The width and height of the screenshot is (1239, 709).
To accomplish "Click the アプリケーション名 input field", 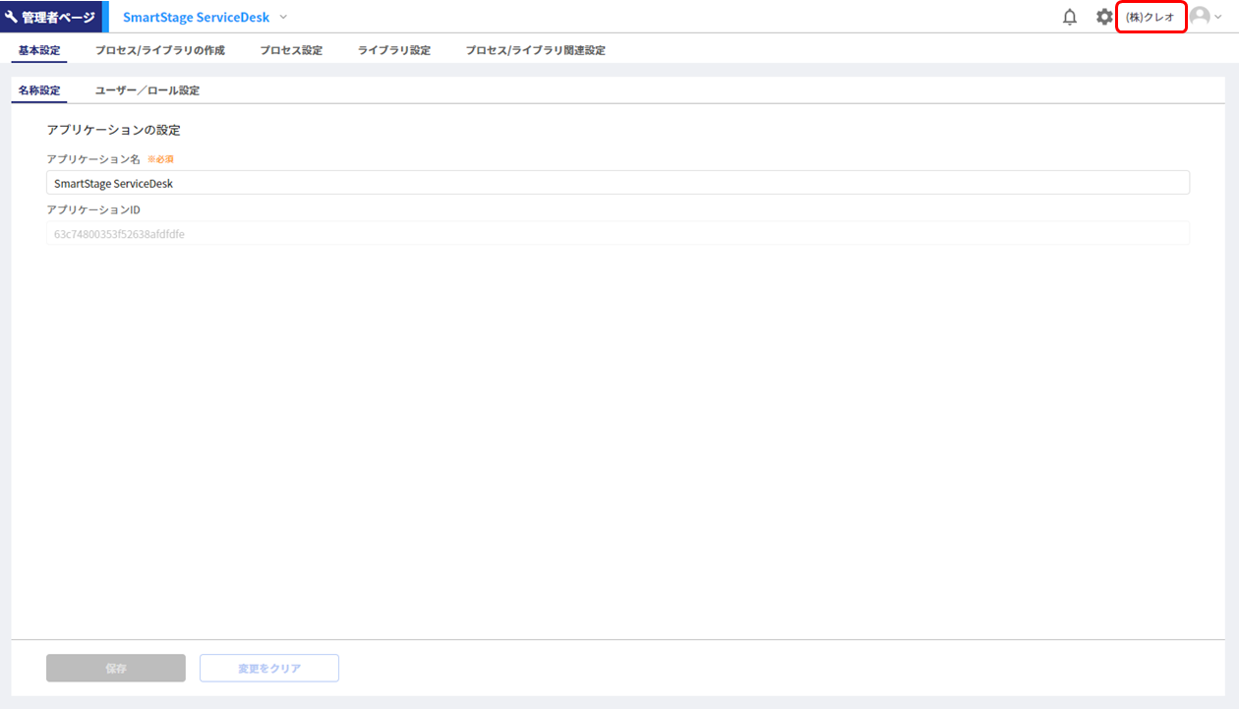I will [x=618, y=183].
